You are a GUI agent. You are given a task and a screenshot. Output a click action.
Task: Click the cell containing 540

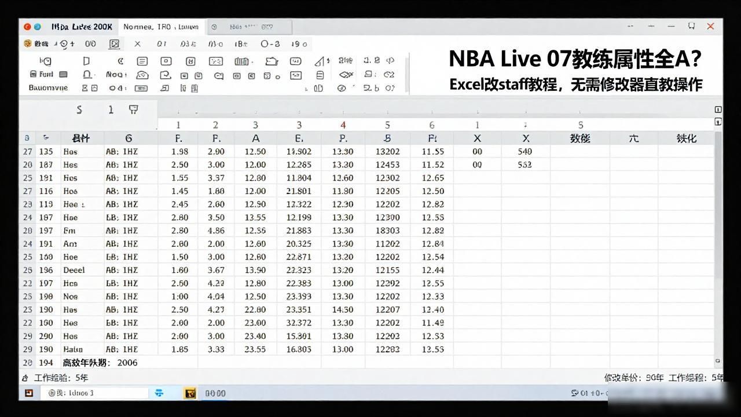[525, 151]
